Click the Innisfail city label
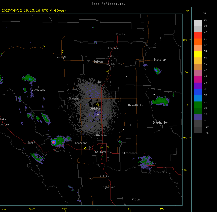The width and height of the screenshot is (217, 212). click(104, 82)
